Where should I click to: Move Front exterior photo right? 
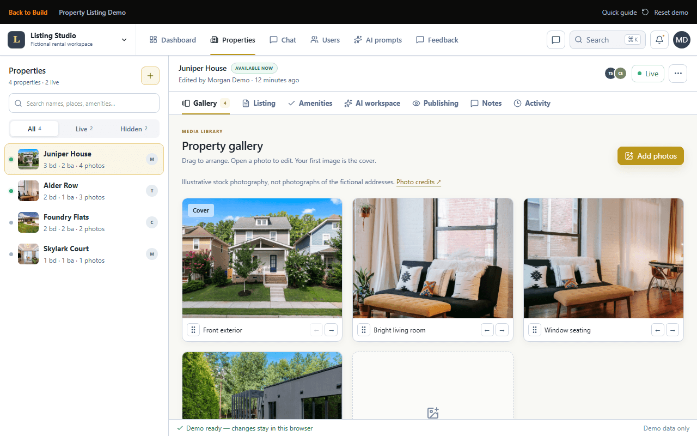point(331,330)
